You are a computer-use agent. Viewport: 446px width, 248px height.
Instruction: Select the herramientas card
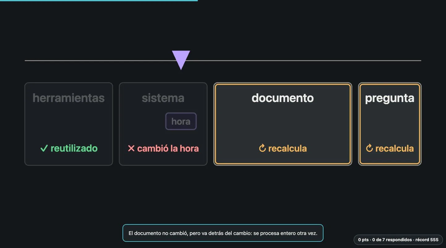69,124
